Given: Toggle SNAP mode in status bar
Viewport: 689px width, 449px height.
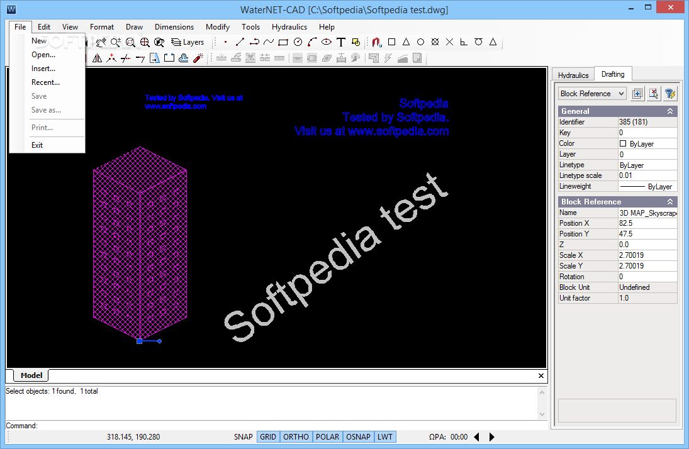Looking at the screenshot, I should (x=243, y=436).
